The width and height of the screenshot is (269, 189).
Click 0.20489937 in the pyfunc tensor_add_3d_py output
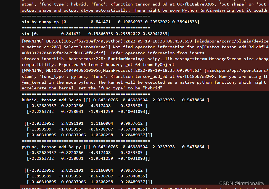[x=133, y=182]
